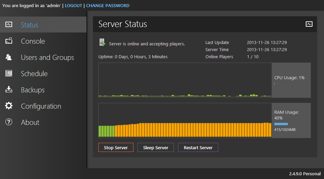Click the CHANGE PASSWORD link

(x=107, y=5)
